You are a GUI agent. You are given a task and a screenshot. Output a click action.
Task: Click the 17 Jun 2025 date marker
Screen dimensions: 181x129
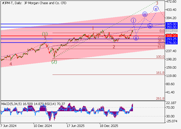tap(76, 126)
